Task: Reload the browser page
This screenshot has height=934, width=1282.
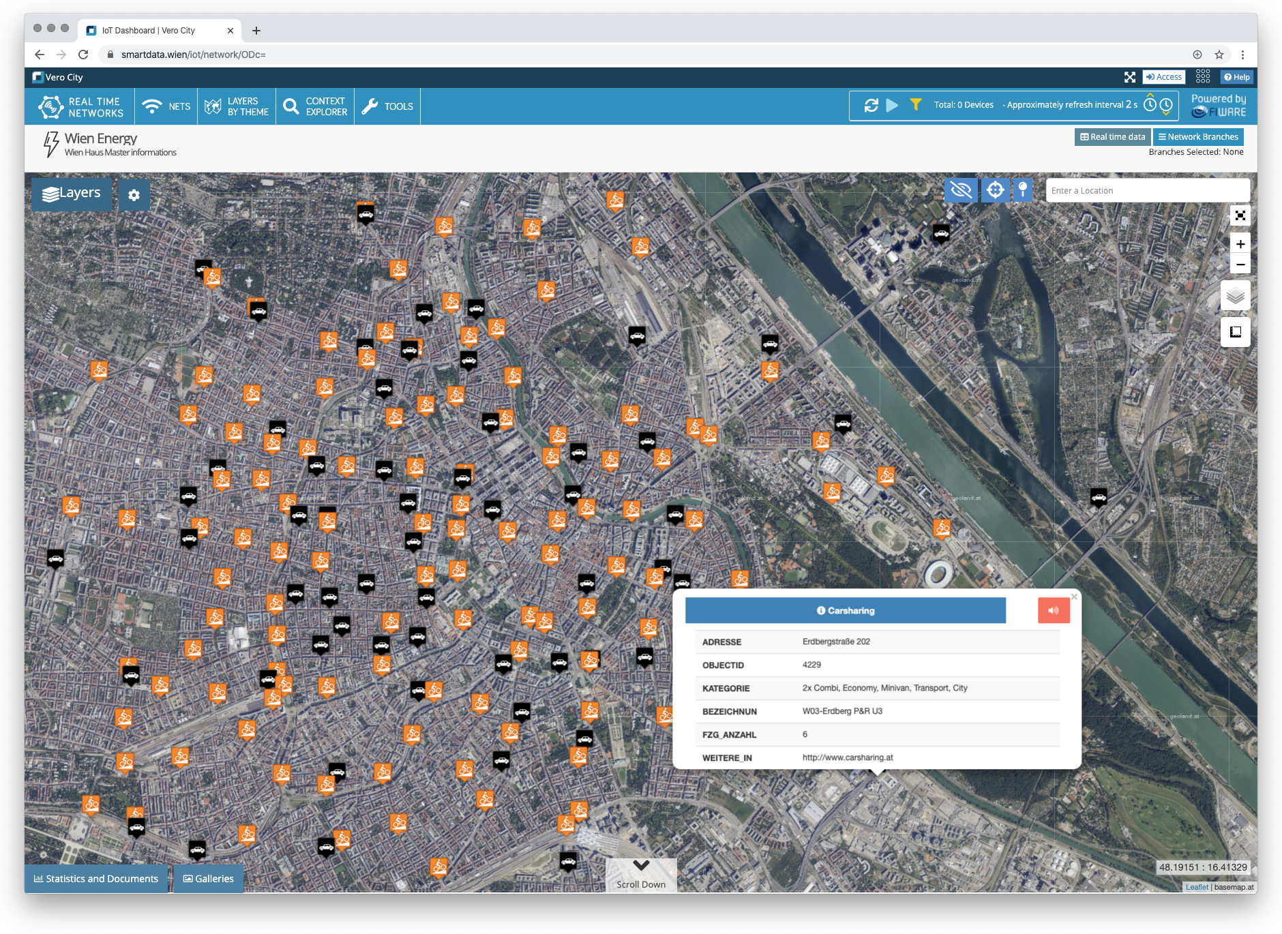Action: 83,55
